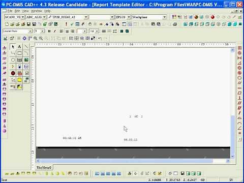The image size is (244, 183).
Task: Click the green checkmark toolbar icon
Action: pos(72,24)
